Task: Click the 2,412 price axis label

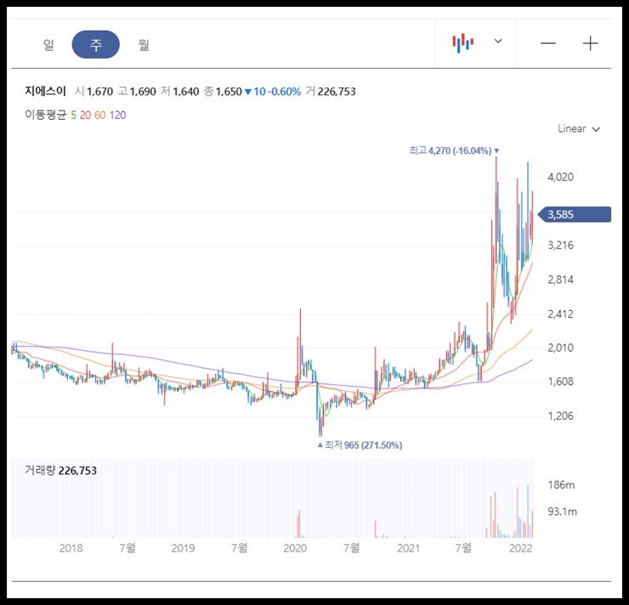Action: (x=560, y=314)
